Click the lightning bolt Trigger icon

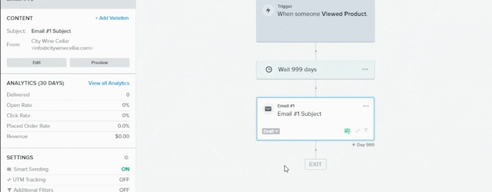(268, 11)
